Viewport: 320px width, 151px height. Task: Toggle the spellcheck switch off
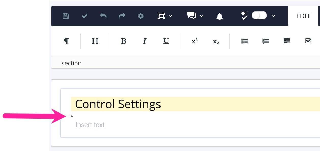point(259,16)
